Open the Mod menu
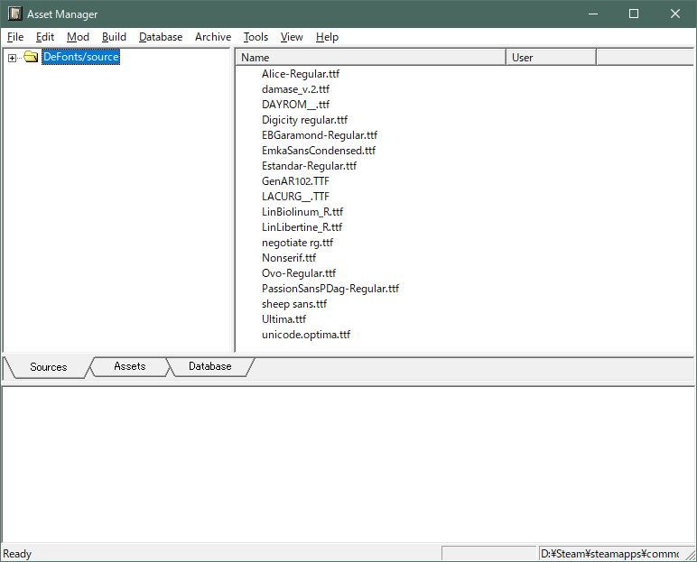 pyautogui.click(x=78, y=37)
